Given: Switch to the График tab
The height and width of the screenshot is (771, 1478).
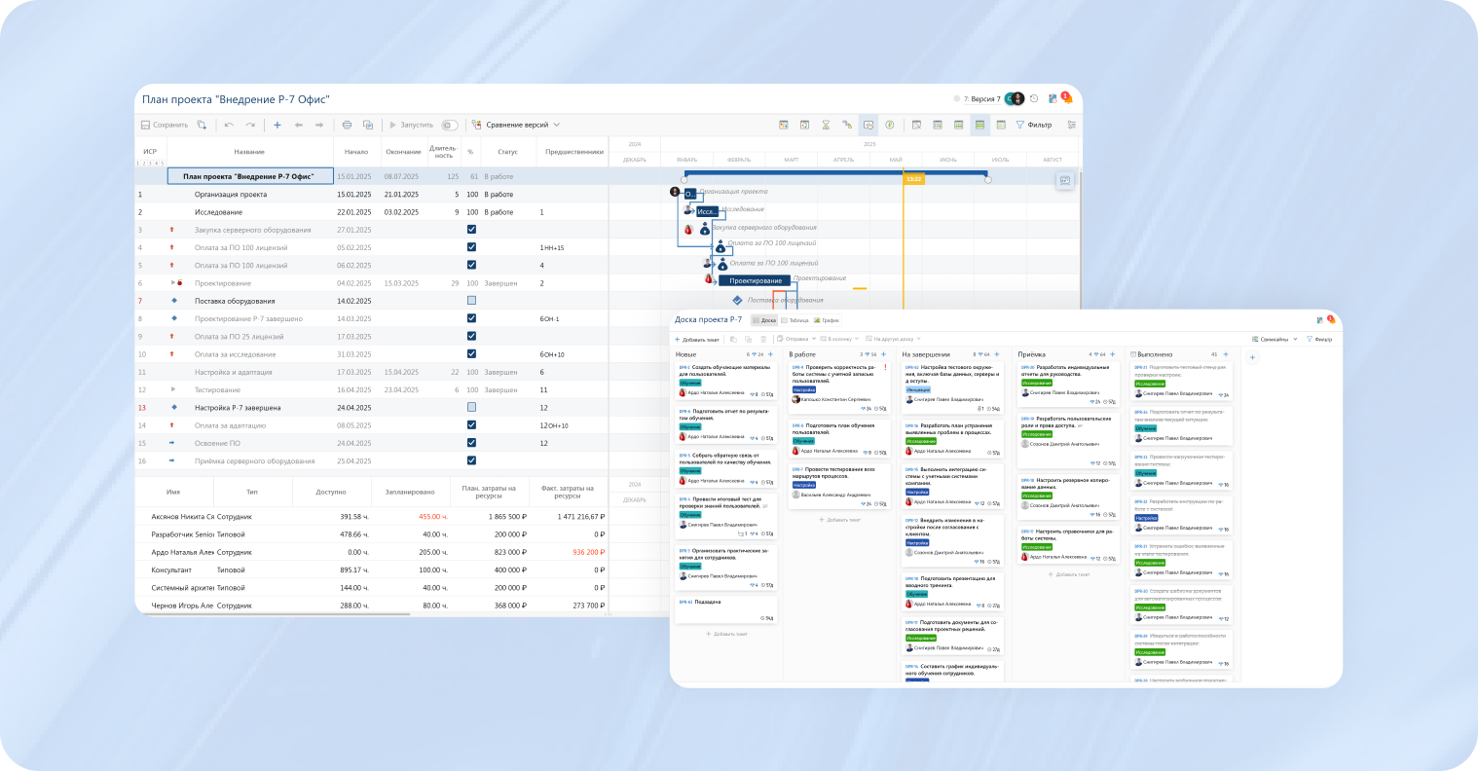Looking at the screenshot, I should (826, 320).
